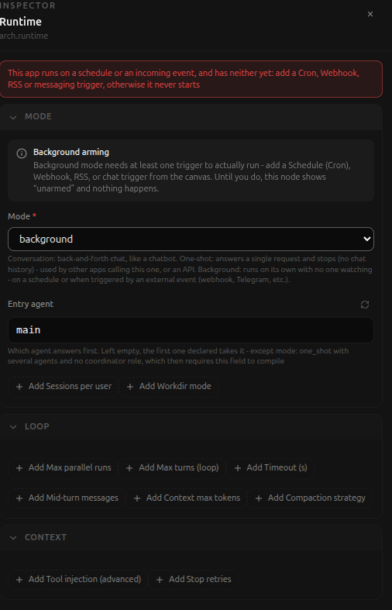Screen dimensions: 392x610
Task: Collapse the MODE section chevron
Action: coord(13,117)
